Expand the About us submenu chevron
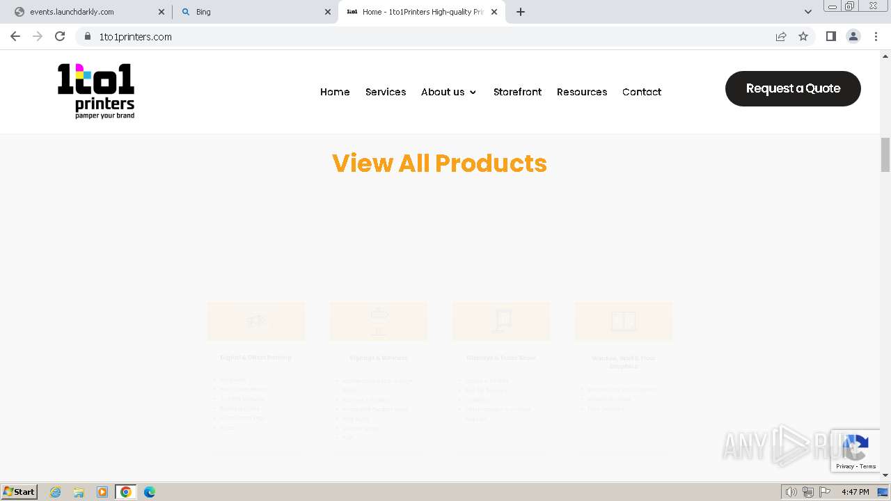This screenshot has width=891, height=501. tap(473, 92)
